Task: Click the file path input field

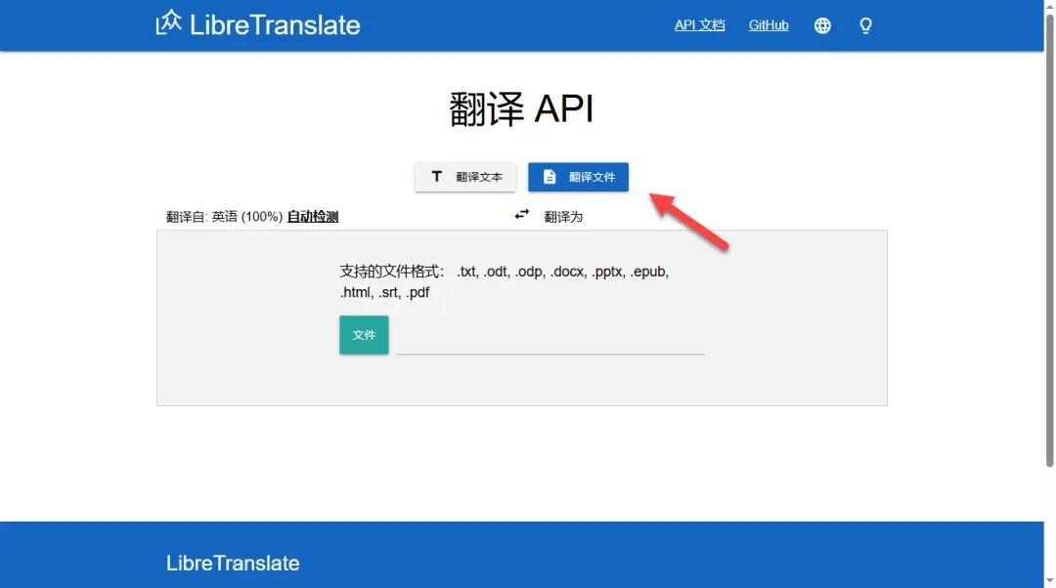Action: 550,338
